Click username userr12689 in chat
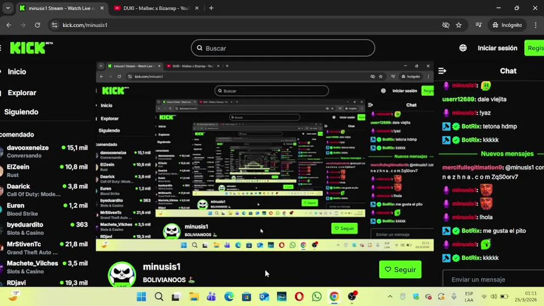This screenshot has height=306, width=544. pos(459,99)
